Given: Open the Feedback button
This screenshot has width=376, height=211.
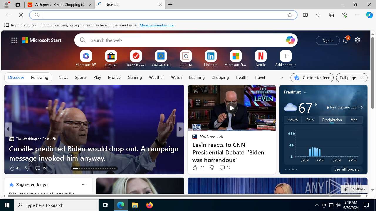Looking at the screenshot, I should tap(355, 189).
